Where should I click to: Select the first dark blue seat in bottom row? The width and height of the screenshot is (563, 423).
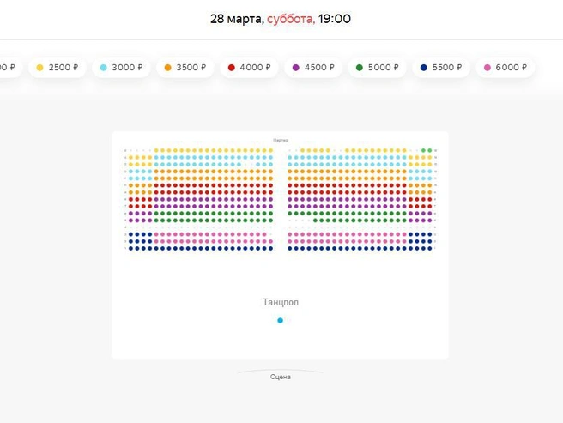pos(130,249)
